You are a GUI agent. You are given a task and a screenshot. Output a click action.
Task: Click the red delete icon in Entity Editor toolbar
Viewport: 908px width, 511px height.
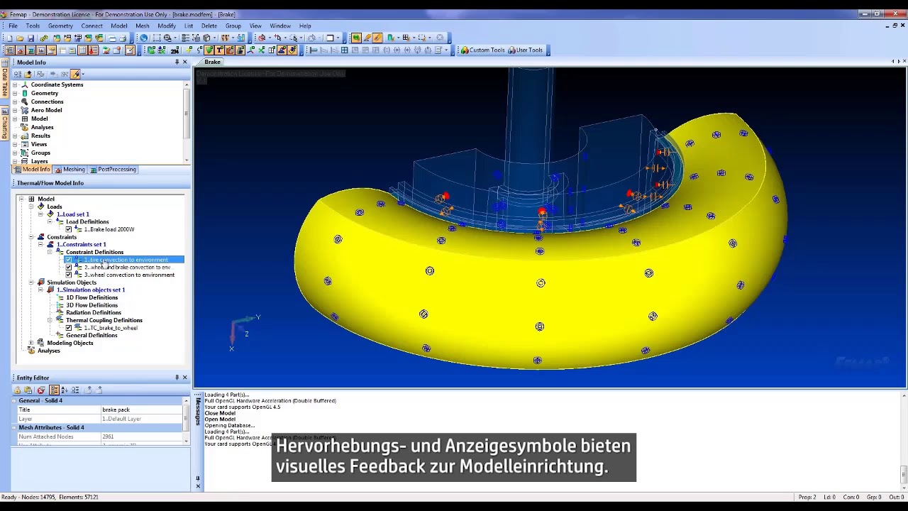40,390
